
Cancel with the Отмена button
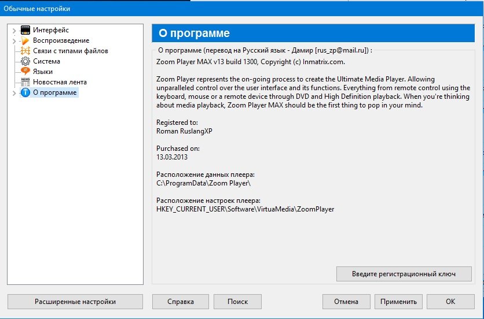point(346,302)
